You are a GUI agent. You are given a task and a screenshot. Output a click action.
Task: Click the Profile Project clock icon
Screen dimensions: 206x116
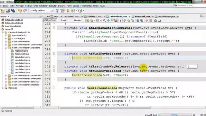pyautogui.click(x=80, y=11)
